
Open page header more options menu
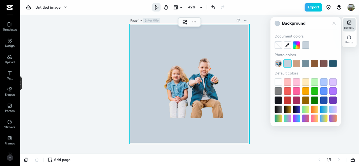click(246, 20)
